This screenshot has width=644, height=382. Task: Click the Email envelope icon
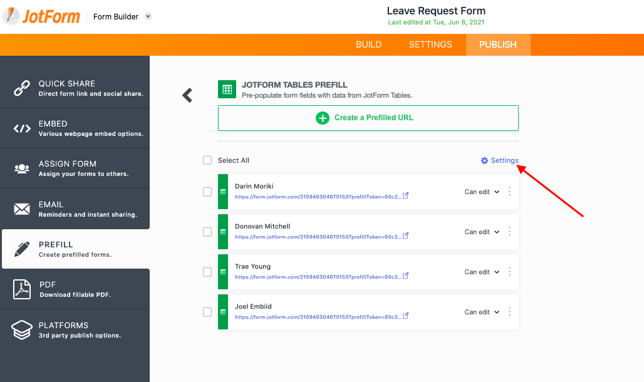click(22, 209)
